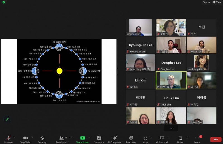Select INBO WOO's highlighted video tile
223x144 pixels.
171,81
